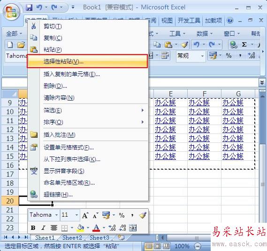The width and height of the screenshot is (267, 251).
Task: Open 数据 menu dropdown
Action: (205, 33)
